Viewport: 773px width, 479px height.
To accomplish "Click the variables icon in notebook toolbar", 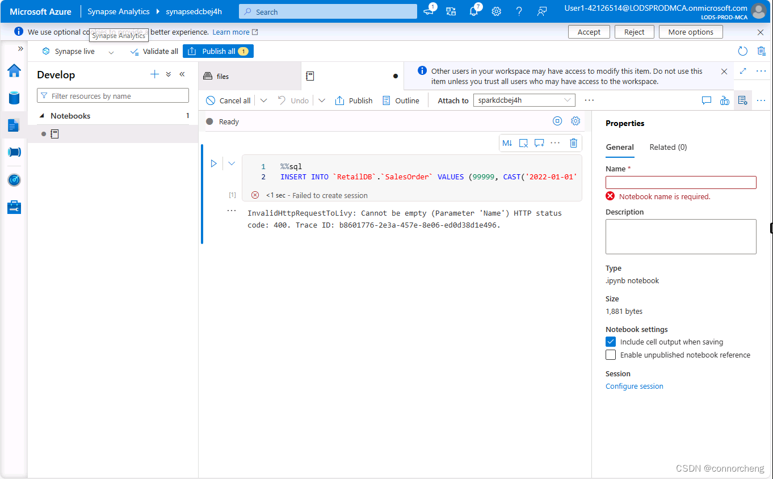I will click(x=724, y=100).
